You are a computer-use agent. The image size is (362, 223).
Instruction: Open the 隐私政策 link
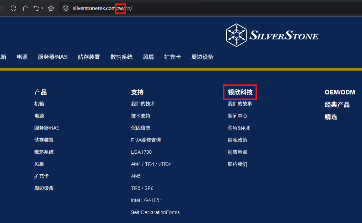237,140
